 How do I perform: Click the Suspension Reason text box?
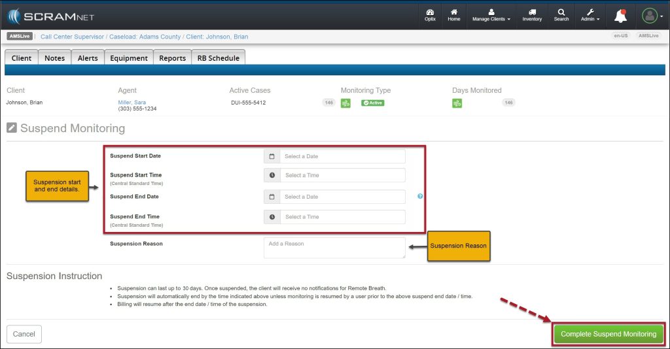pos(334,248)
